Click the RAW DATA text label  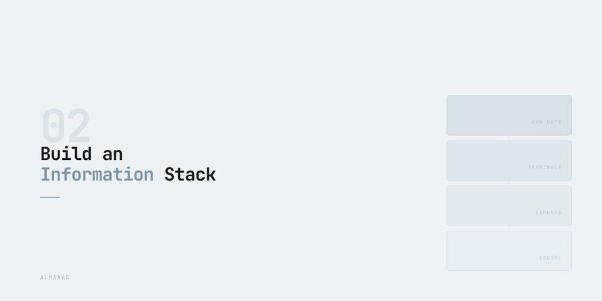tap(546, 122)
